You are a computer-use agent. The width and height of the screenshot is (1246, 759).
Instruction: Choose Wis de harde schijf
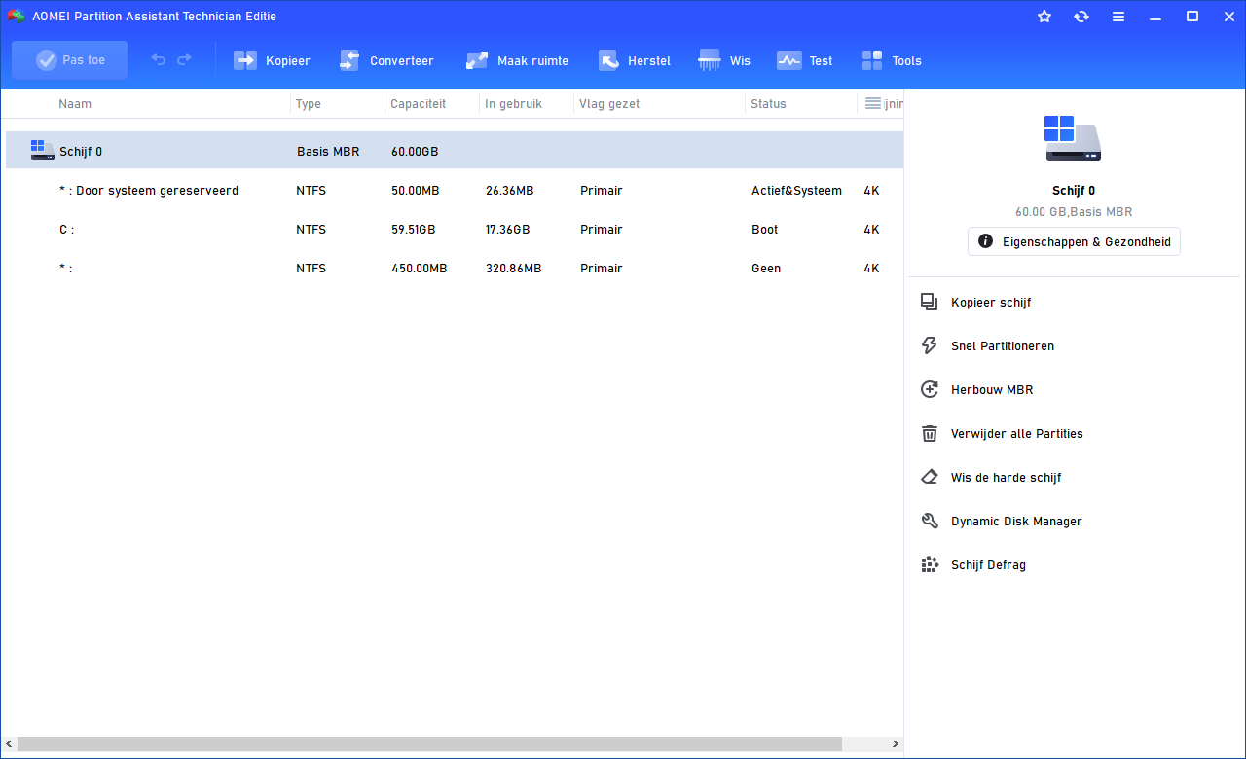pyautogui.click(x=1007, y=478)
